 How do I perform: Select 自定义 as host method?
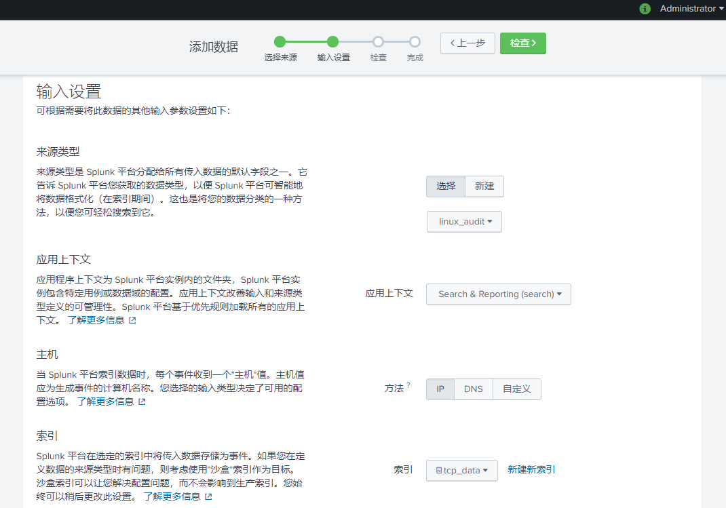(517, 389)
